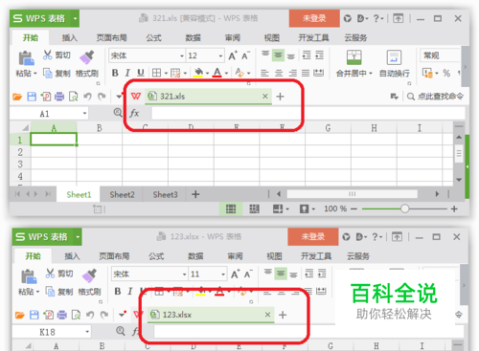479x351 pixels.
Task: Open 页面布局 tab in 321.xls window
Action: tap(112, 38)
